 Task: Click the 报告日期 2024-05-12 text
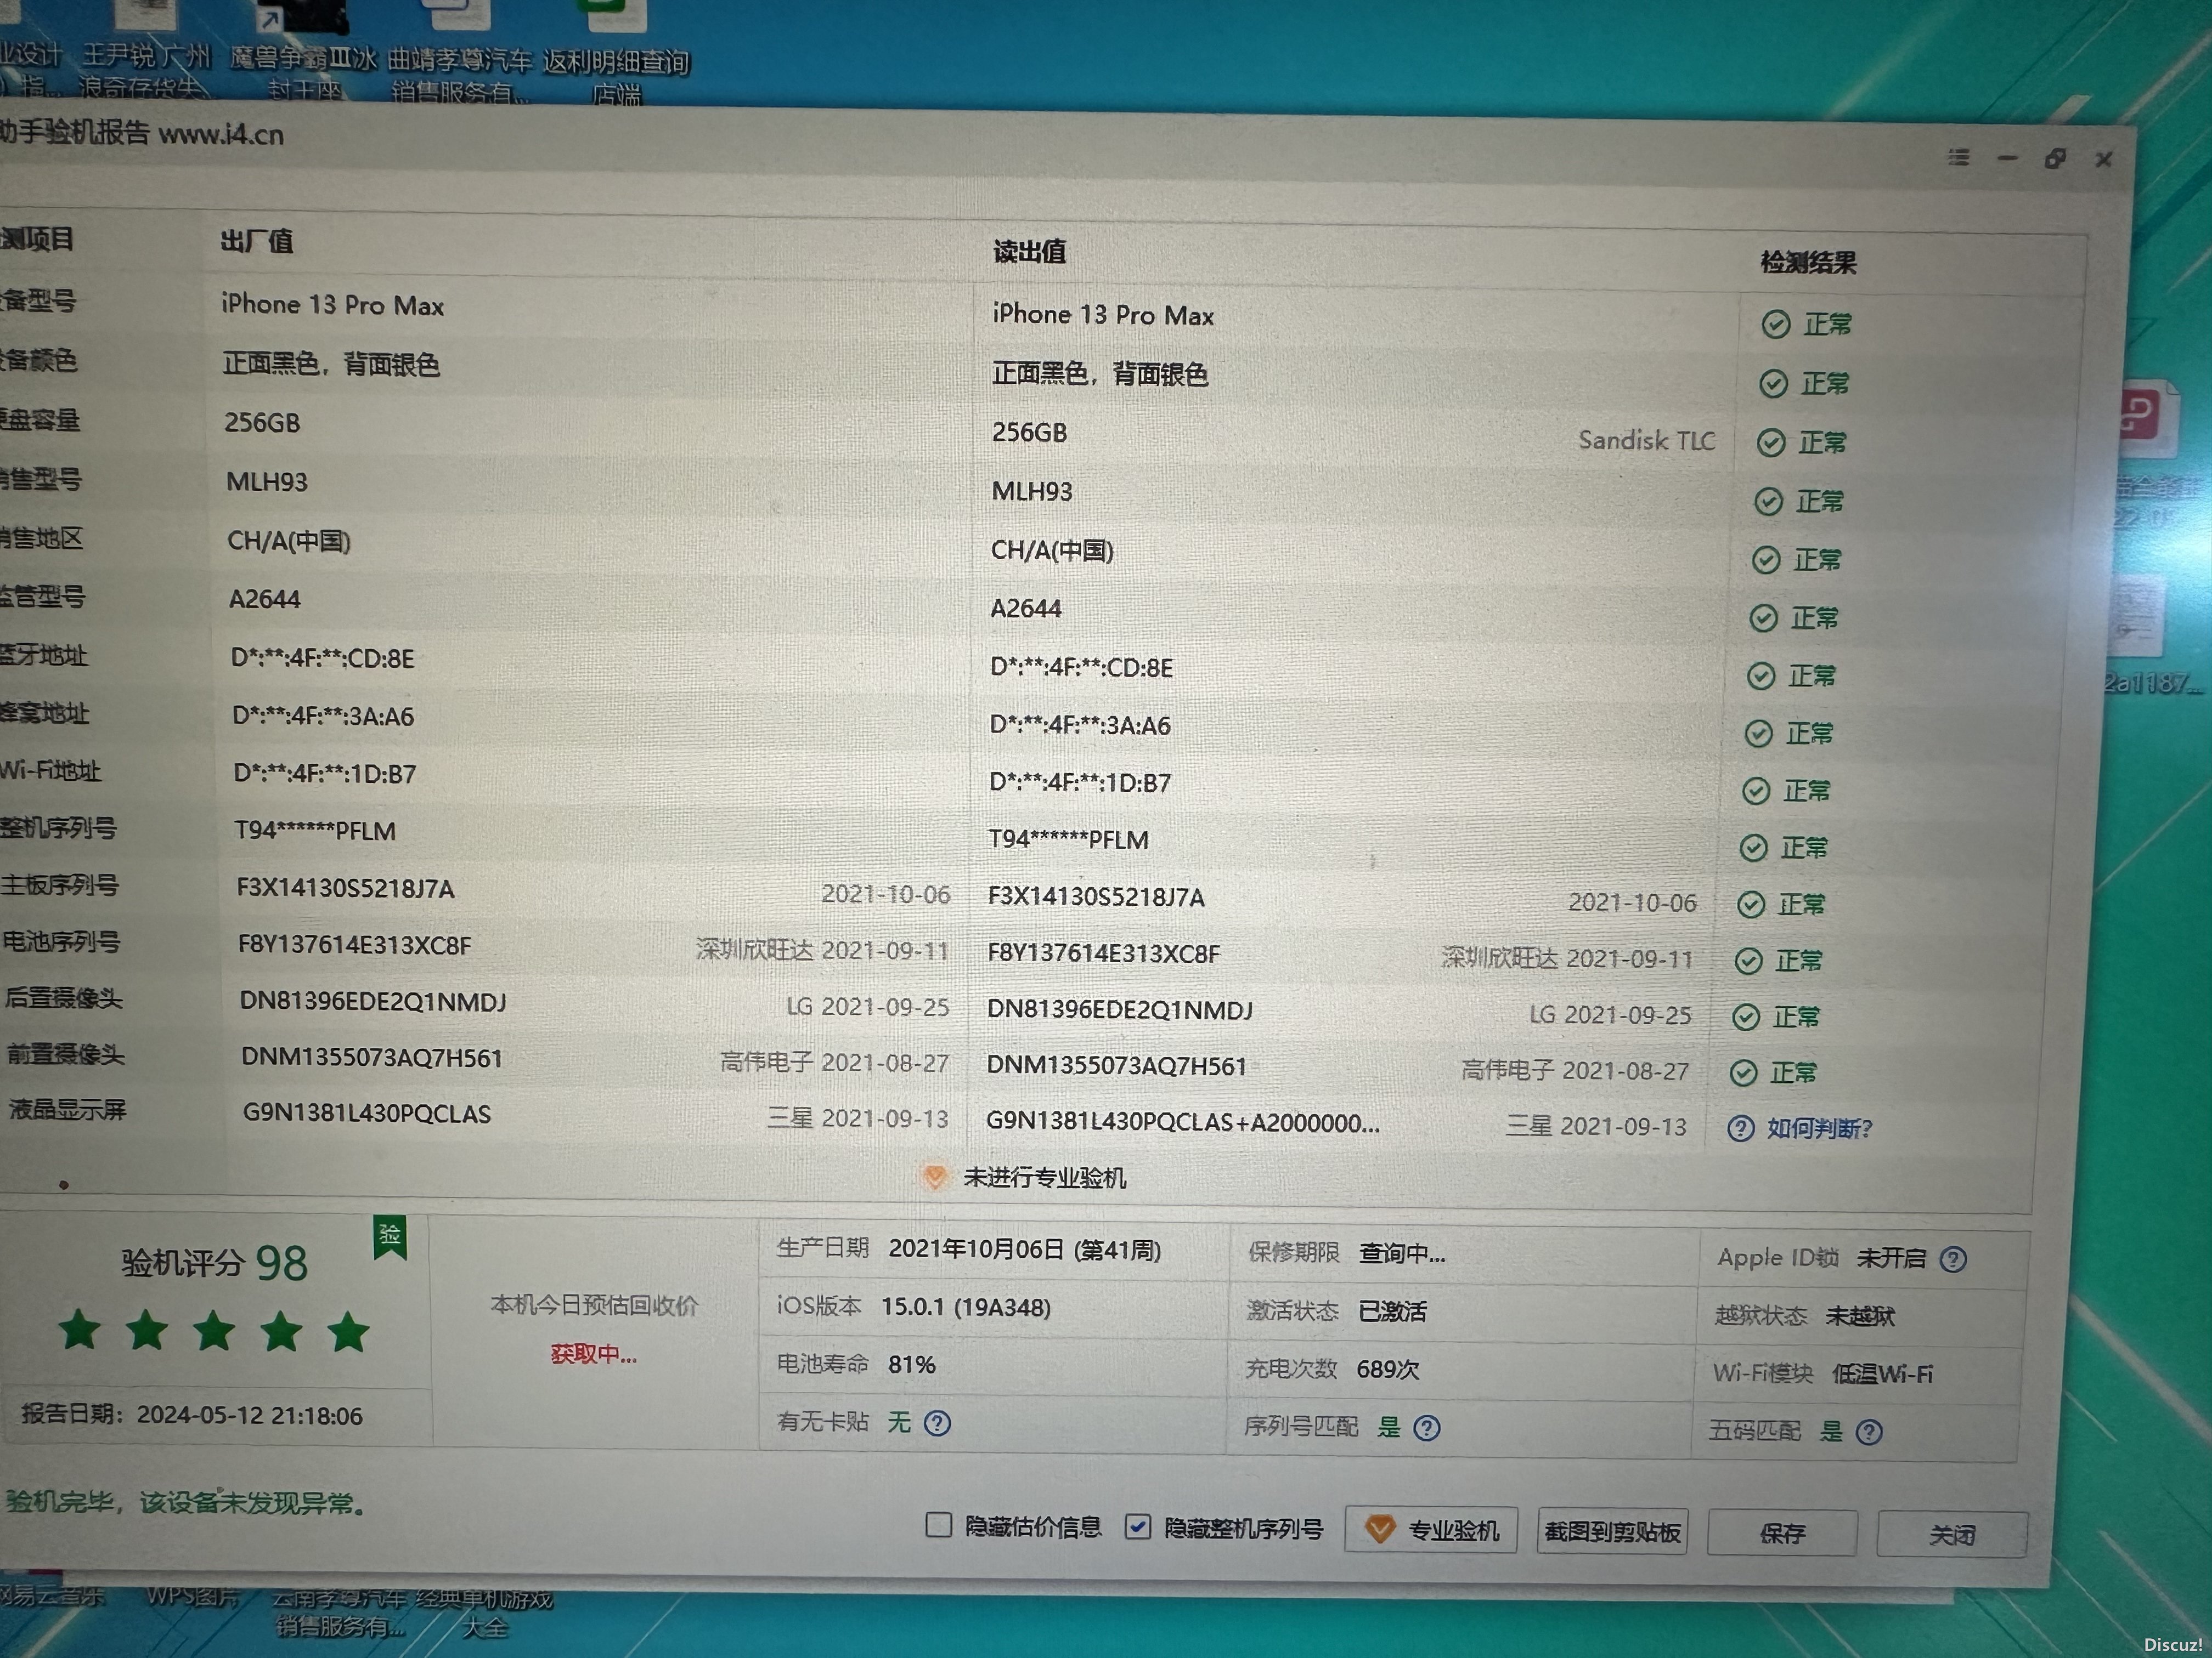tap(192, 1415)
